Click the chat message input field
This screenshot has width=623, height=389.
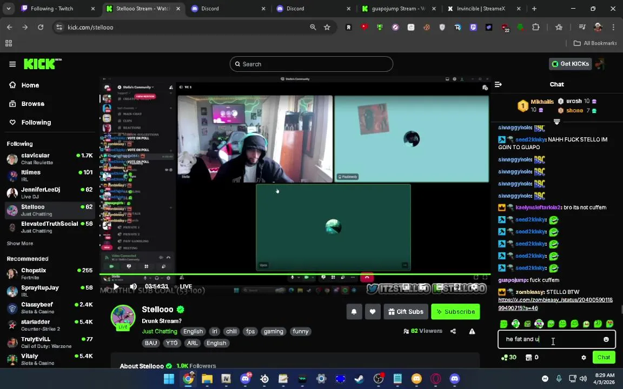coord(552,339)
